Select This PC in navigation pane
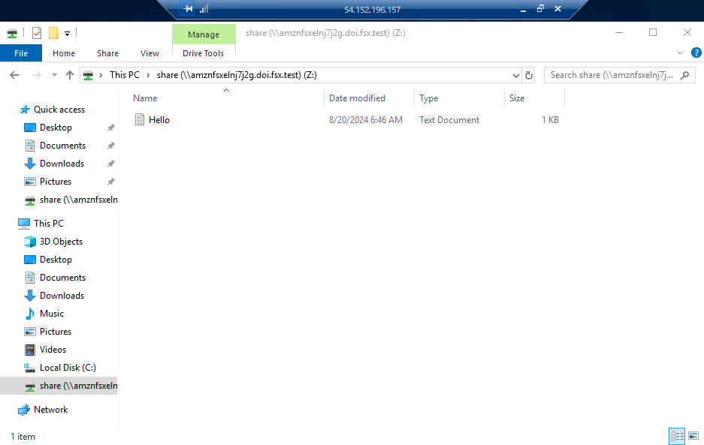This screenshot has height=445, width=704. point(49,224)
